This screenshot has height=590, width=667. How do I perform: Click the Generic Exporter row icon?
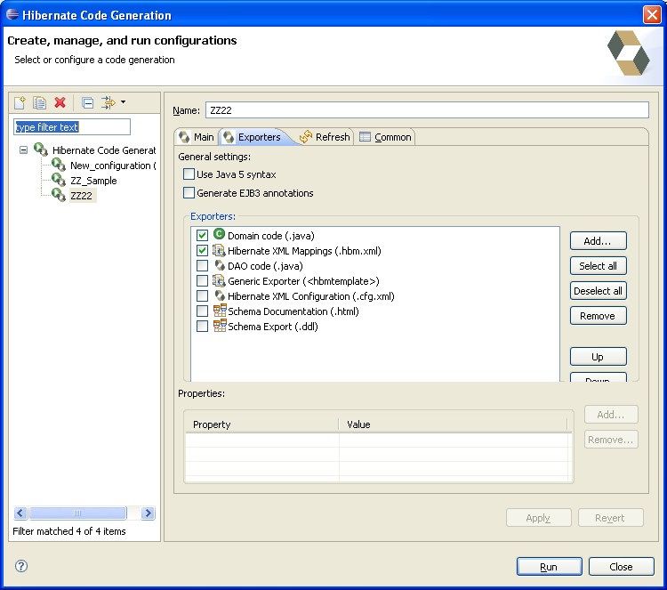(x=219, y=280)
